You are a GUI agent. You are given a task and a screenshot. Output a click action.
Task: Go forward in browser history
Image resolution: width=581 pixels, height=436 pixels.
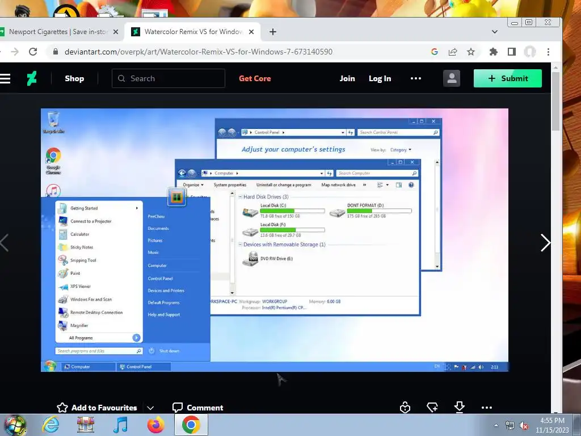[x=15, y=52]
